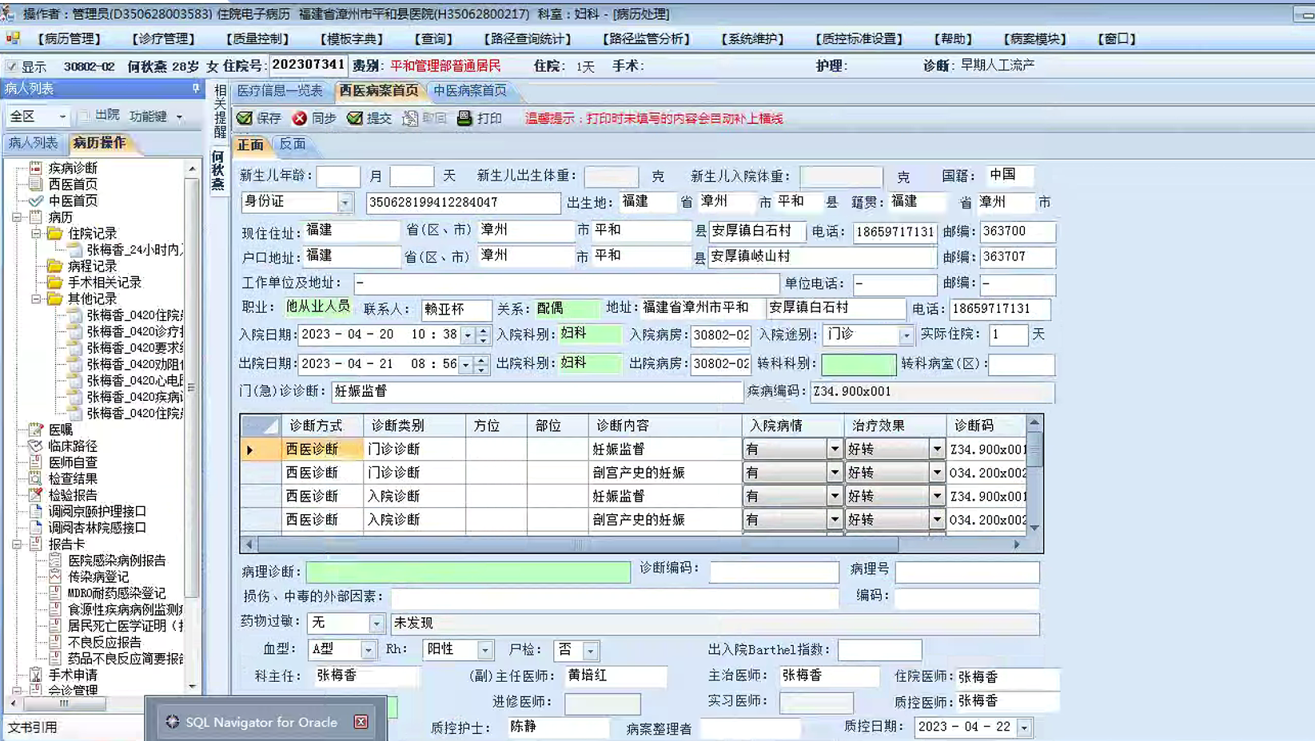Click the 检验报告 icon in the tree
The width and height of the screenshot is (1315, 741).
pyautogui.click(x=36, y=495)
